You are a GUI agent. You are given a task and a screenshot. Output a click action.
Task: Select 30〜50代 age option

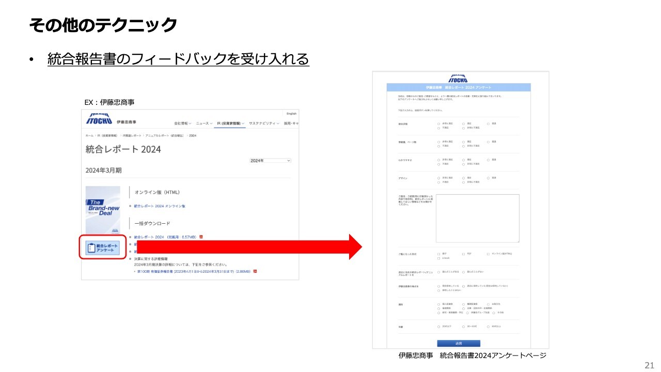463,327
